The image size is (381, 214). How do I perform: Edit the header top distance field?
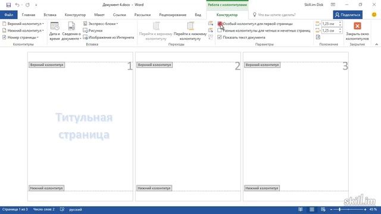[329, 24]
